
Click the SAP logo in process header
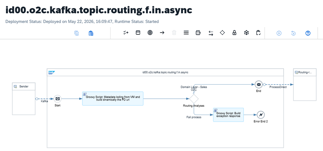52,72
